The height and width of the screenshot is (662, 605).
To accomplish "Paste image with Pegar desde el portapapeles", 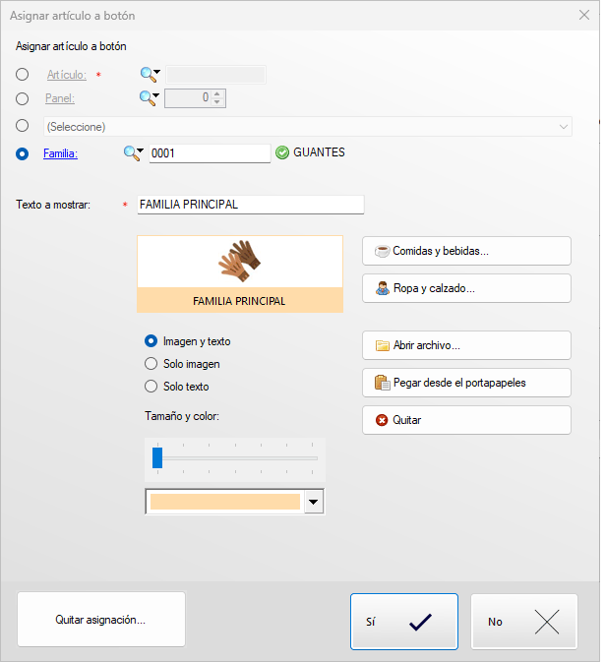I will coord(466,383).
